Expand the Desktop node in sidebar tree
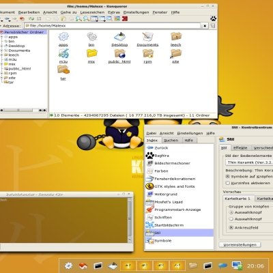Screen dimensions: 273x273 (x=1, y=46)
